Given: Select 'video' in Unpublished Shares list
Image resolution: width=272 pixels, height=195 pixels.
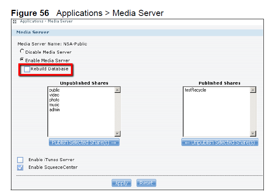Looking at the screenshot, I should [54, 95].
